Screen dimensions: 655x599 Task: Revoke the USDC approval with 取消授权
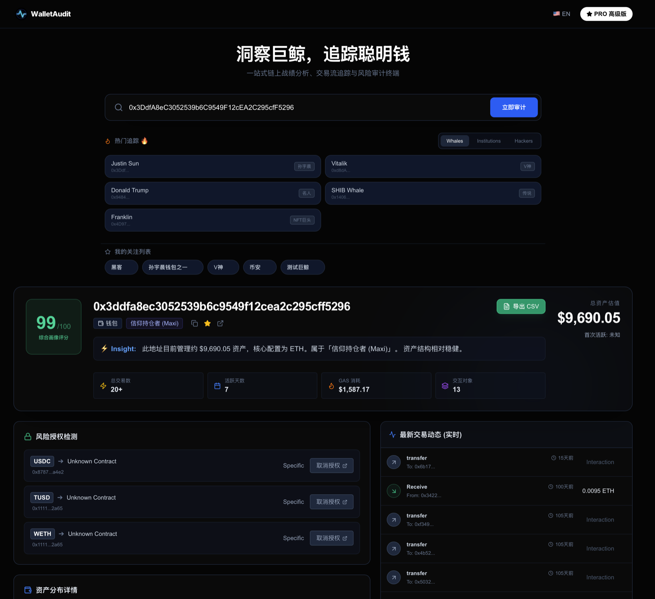tap(332, 466)
